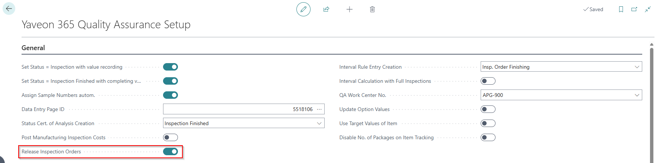Image resolution: width=666 pixels, height=163 pixels.
Task: Collapse the General section header
Action: [x=33, y=48]
